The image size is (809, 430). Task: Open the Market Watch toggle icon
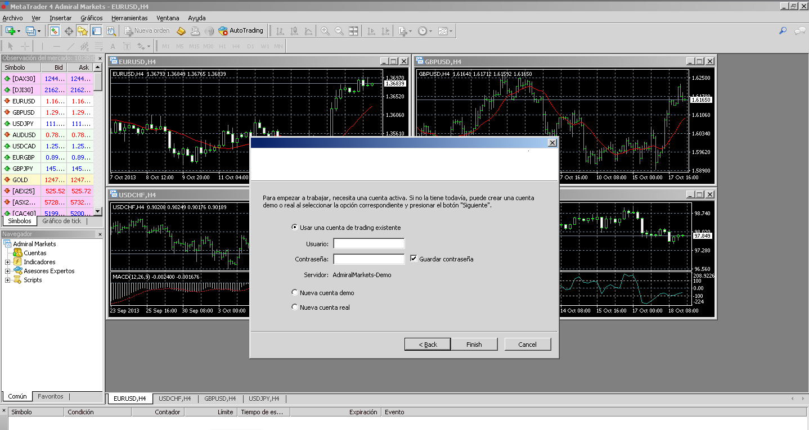(x=55, y=31)
